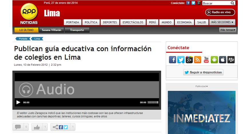Open RSS feed icon in Conéctate panel
Viewport: 243px width, 134px height.
pyautogui.click(x=198, y=60)
